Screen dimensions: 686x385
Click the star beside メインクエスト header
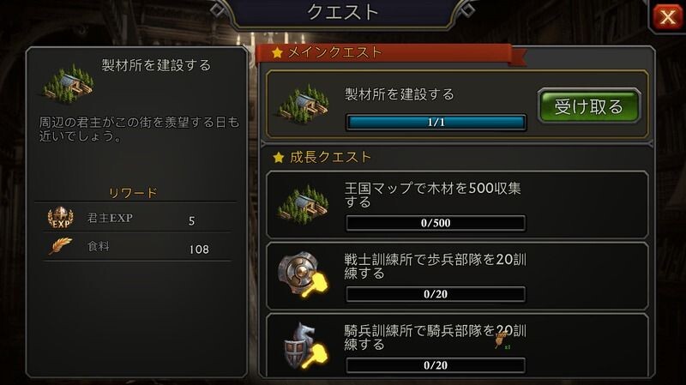coord(277,53)
